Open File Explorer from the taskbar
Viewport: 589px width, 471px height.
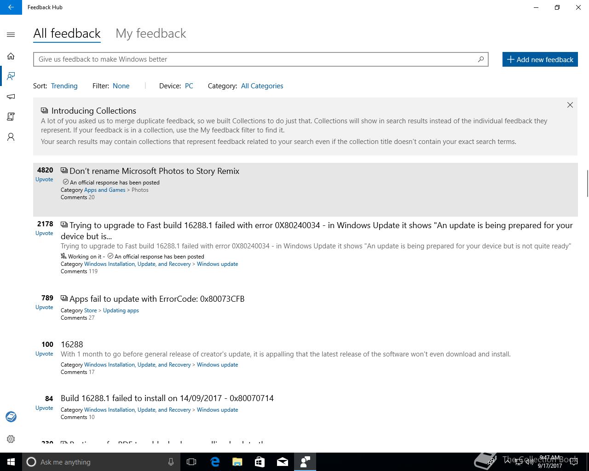pos(237,462)
